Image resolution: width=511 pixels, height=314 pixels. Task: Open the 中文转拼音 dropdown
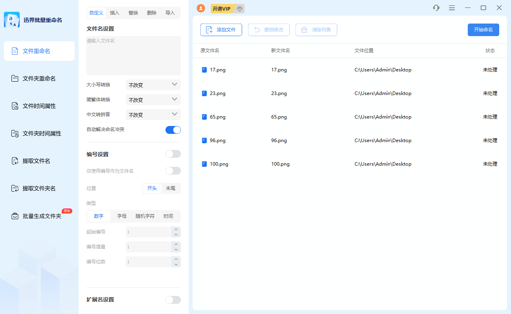pos(153,115)
